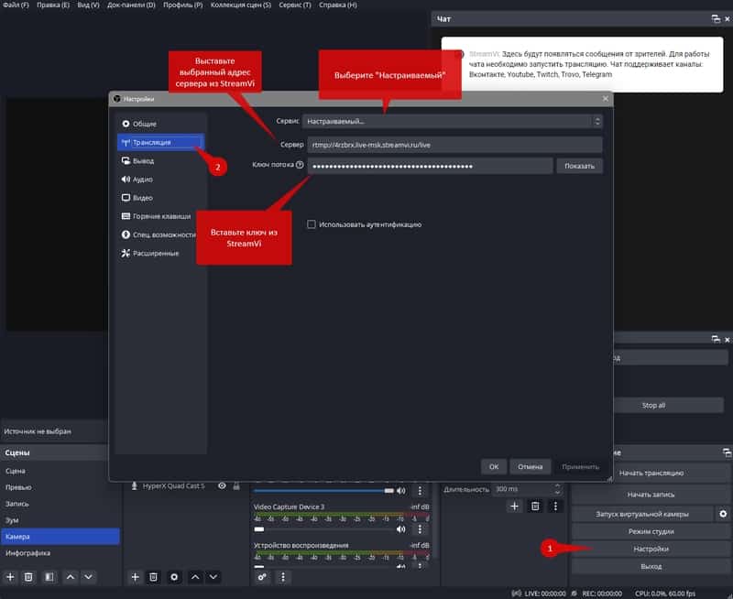Click the REC 00:00:00 status bar indicator
The height and width of the screenshot is (599, 733).
coord(597,594)
